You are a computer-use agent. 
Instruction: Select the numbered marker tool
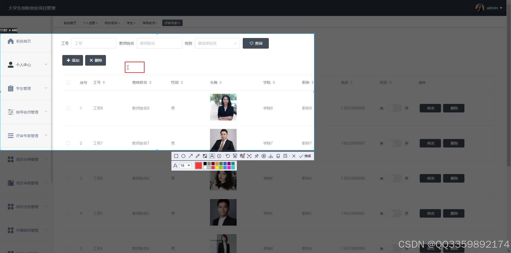[219, 156]
